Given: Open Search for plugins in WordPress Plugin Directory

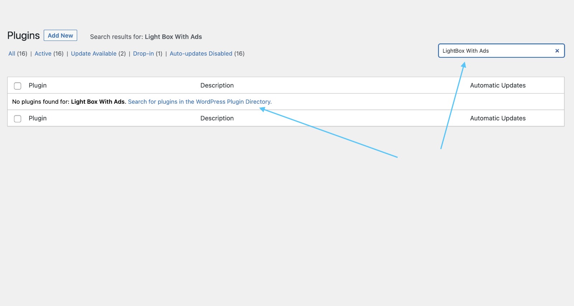Looking at the screenshot, I should [x=200, y=102].
